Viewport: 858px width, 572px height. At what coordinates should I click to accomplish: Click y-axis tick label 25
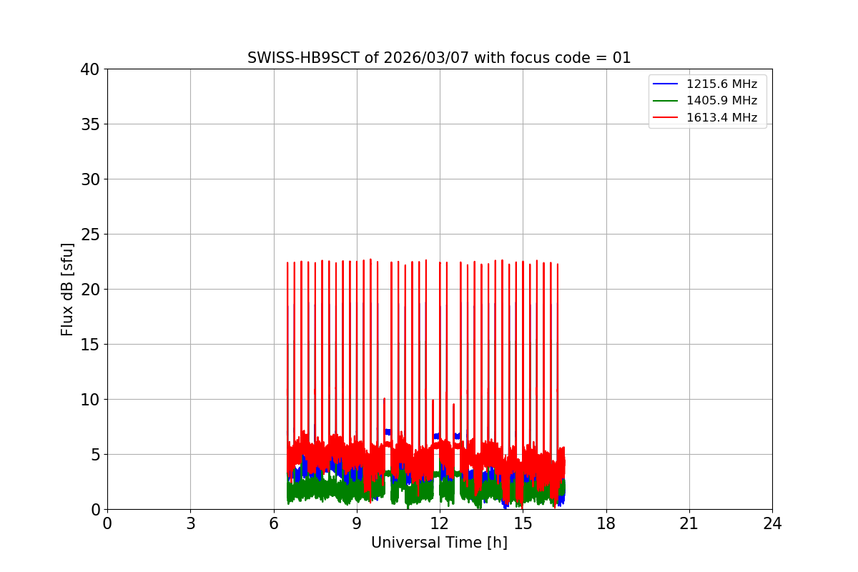(x=90, y=235)
